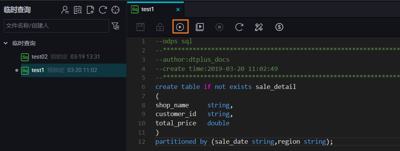The image size is (400, 151).
Task: Focus the 文件名称/创建人 search field
Action: pos(56,26)
